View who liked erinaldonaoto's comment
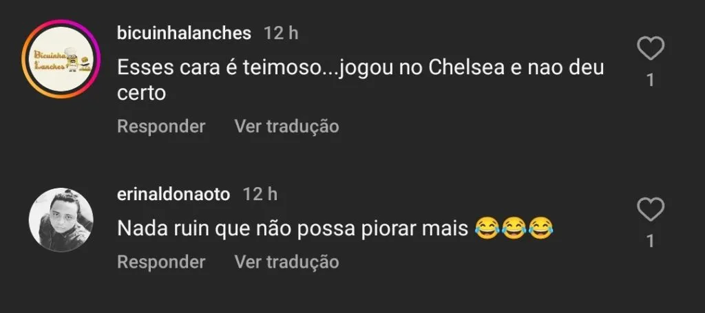Viewport: 705px width, 313px height. point(651,241)
